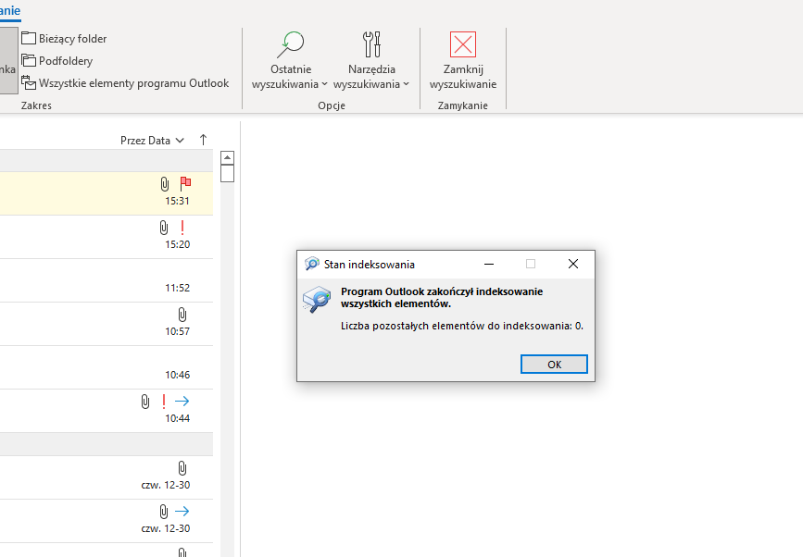Select Wszystkie elementy programu Outlook scope
803x557 pixels.
click(x=125, y=83)
